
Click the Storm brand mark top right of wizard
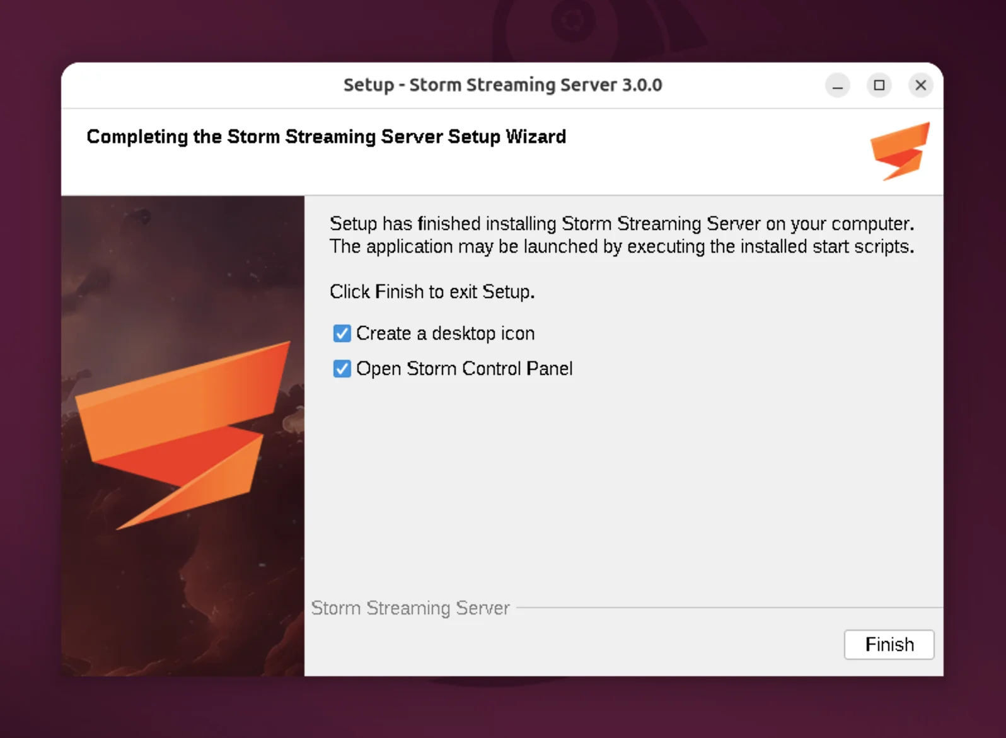[899, 151]
